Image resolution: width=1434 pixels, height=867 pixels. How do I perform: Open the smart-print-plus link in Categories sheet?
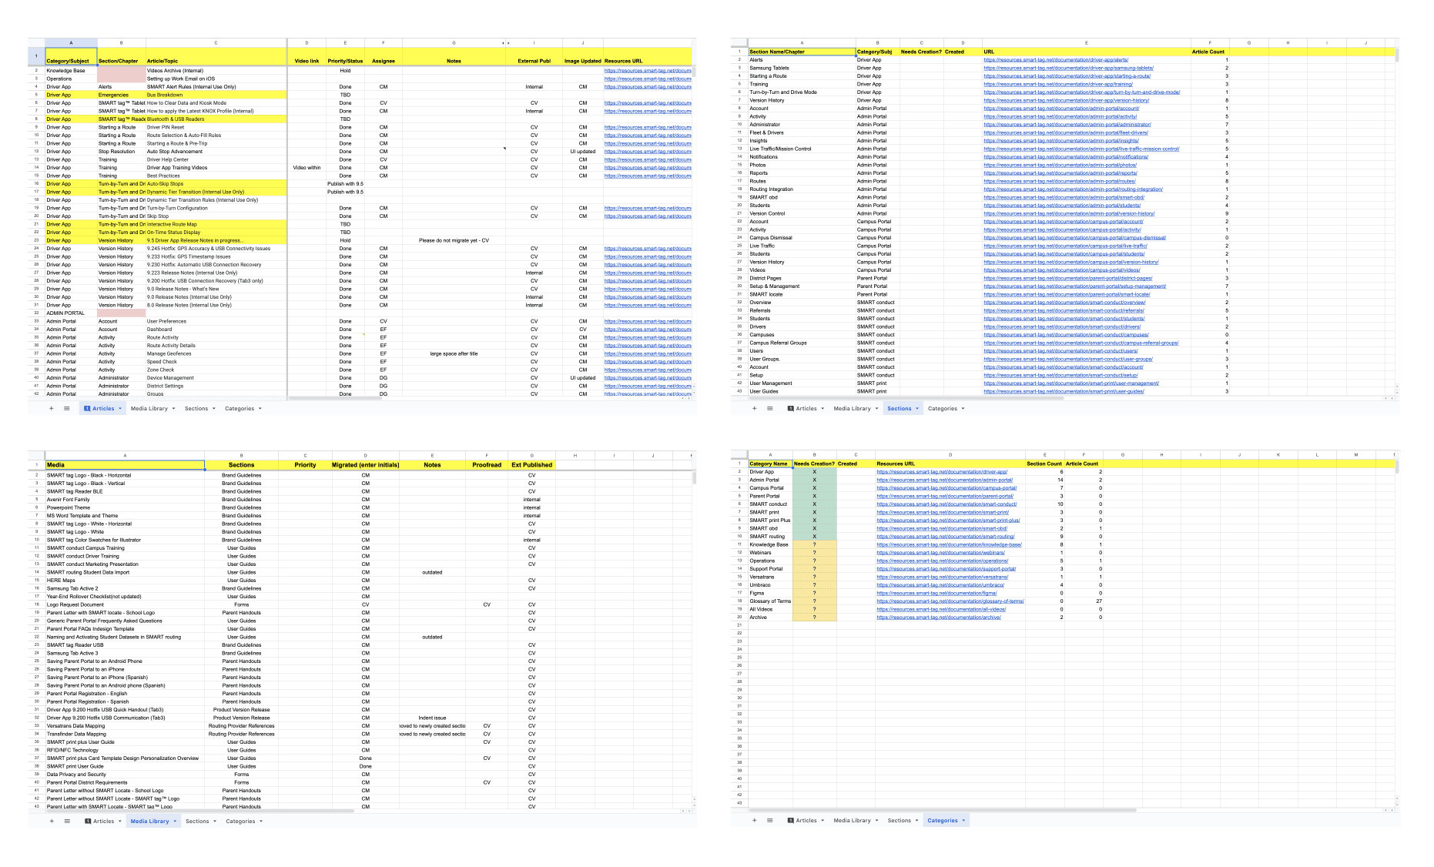pyautogui.click(x=948, y=521)
